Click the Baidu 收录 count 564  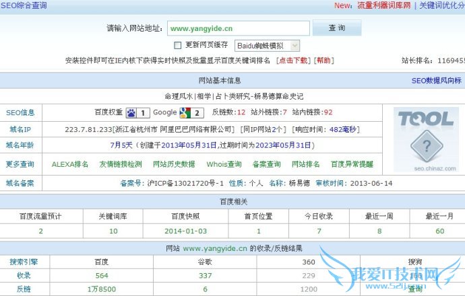click(x=102, y=276)
